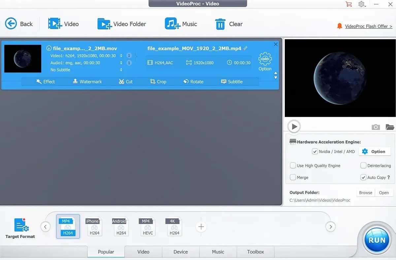
Task: Switch to Popular tab
Action: tap(106, 252)
